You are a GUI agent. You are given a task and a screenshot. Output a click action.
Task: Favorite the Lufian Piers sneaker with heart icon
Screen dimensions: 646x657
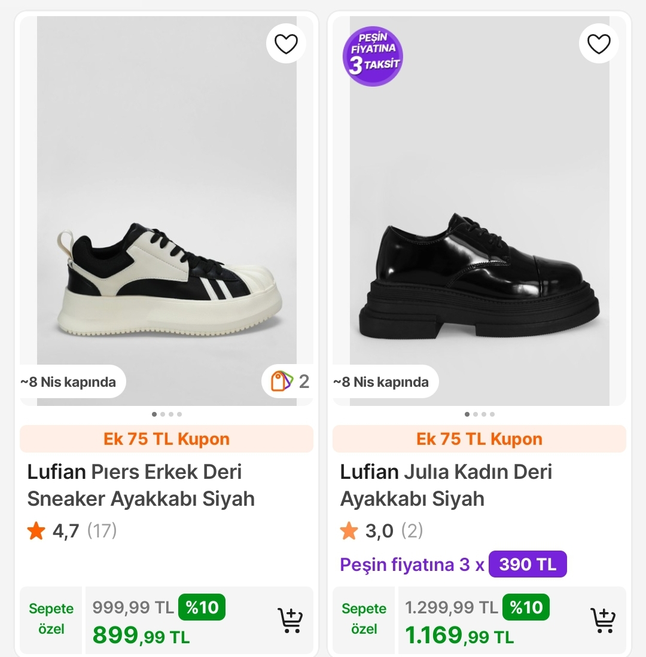pos(286,44)
